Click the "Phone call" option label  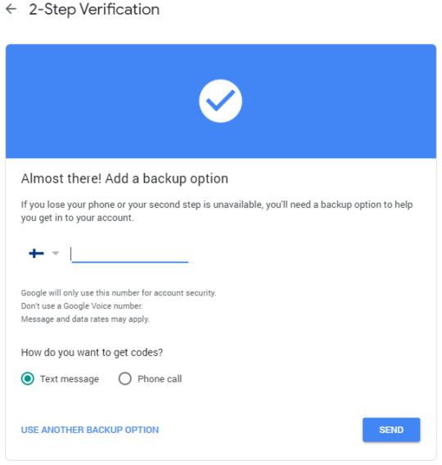point(160,379)
